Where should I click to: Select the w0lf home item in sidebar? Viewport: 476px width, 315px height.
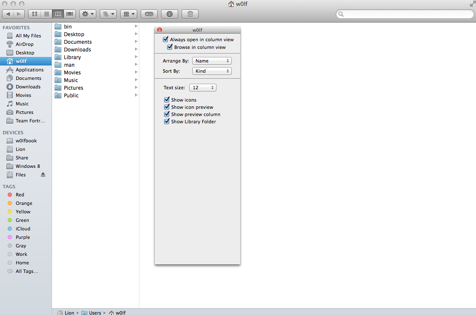pyautogui.click(x=26, y=61)
